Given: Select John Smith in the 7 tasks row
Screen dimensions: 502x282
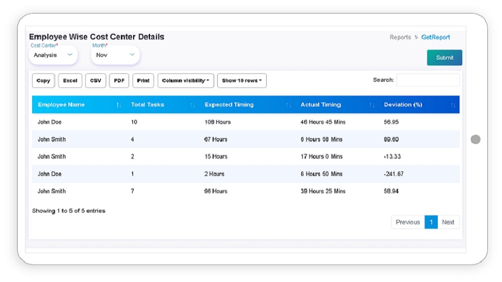Looking at the screenshot, I should pos(51,191).
